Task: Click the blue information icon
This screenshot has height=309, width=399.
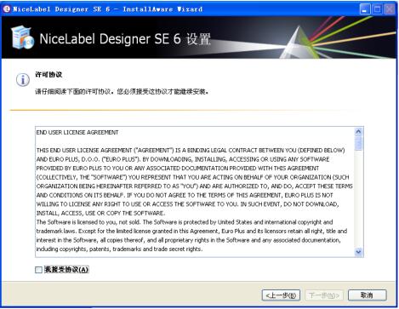Action: pos(23,80)
